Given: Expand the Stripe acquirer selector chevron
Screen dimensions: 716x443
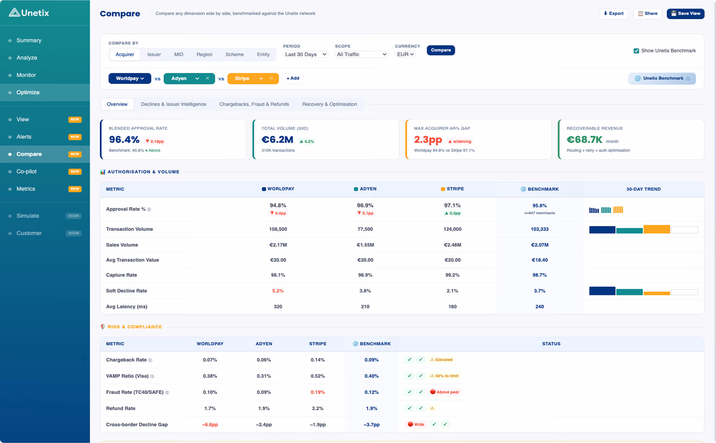Looking at the screenshot, I should click(x=261, y=78).
